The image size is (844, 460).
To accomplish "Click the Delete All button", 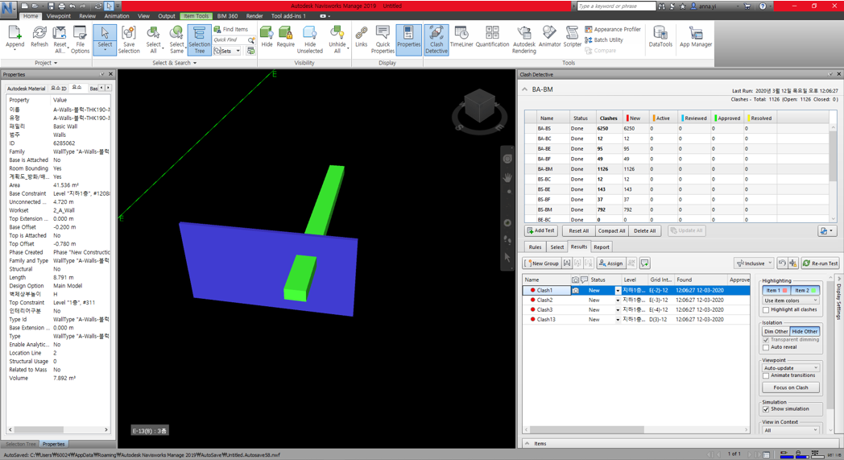I will (x=645, y=230).
